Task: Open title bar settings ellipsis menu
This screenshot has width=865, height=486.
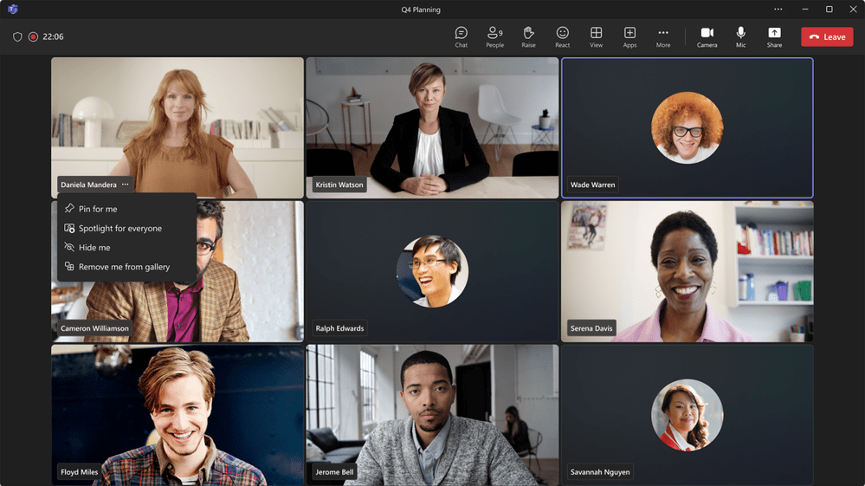Action: 778,10
